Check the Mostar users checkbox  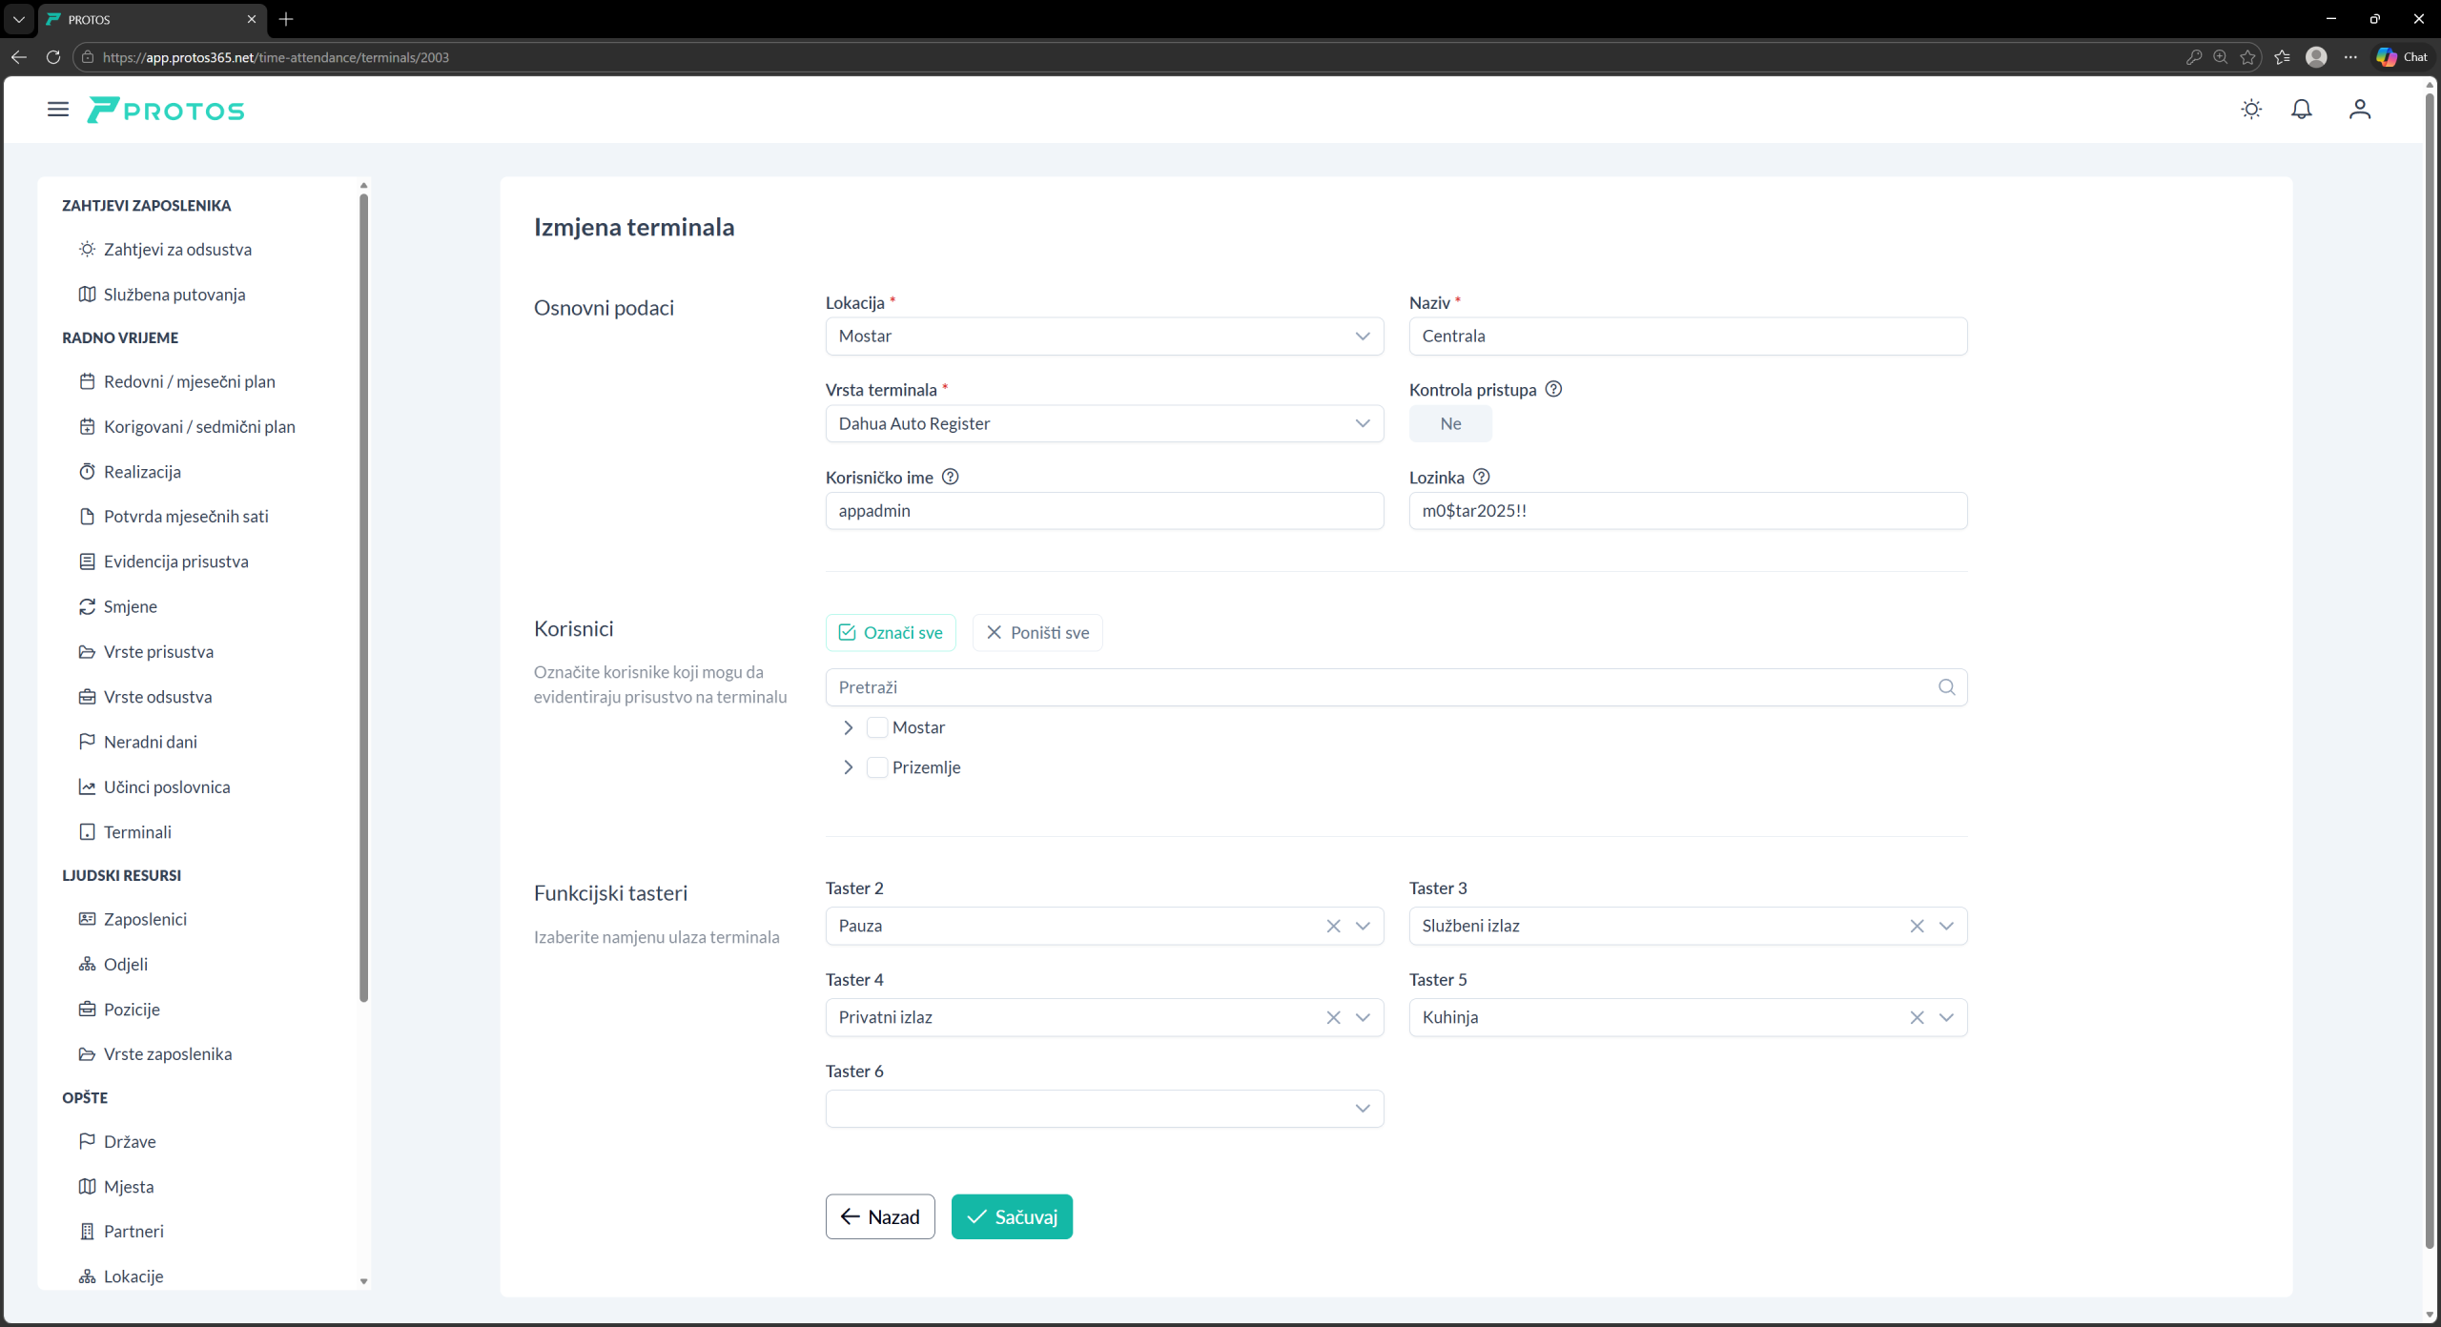pyautogui.click(x=877, y=727)
